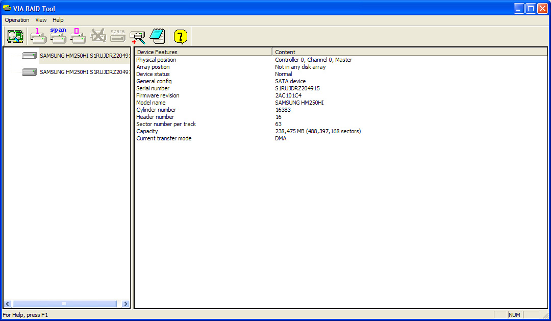Create a RAID 0 array icon
The image size is (551, 321).
pyautogui.click(x=78, y=36)
